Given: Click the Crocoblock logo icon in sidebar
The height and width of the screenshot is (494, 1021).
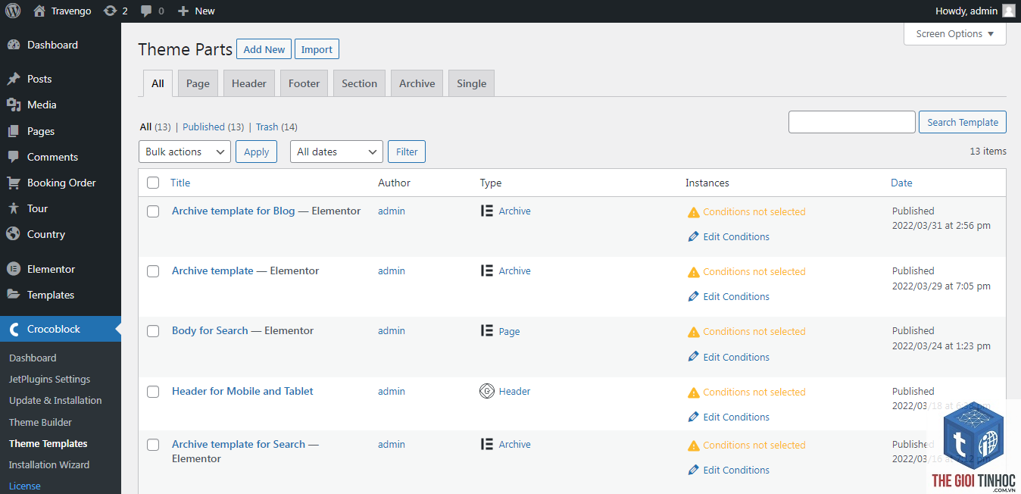Looking at the screenshot, I should 14,329.
